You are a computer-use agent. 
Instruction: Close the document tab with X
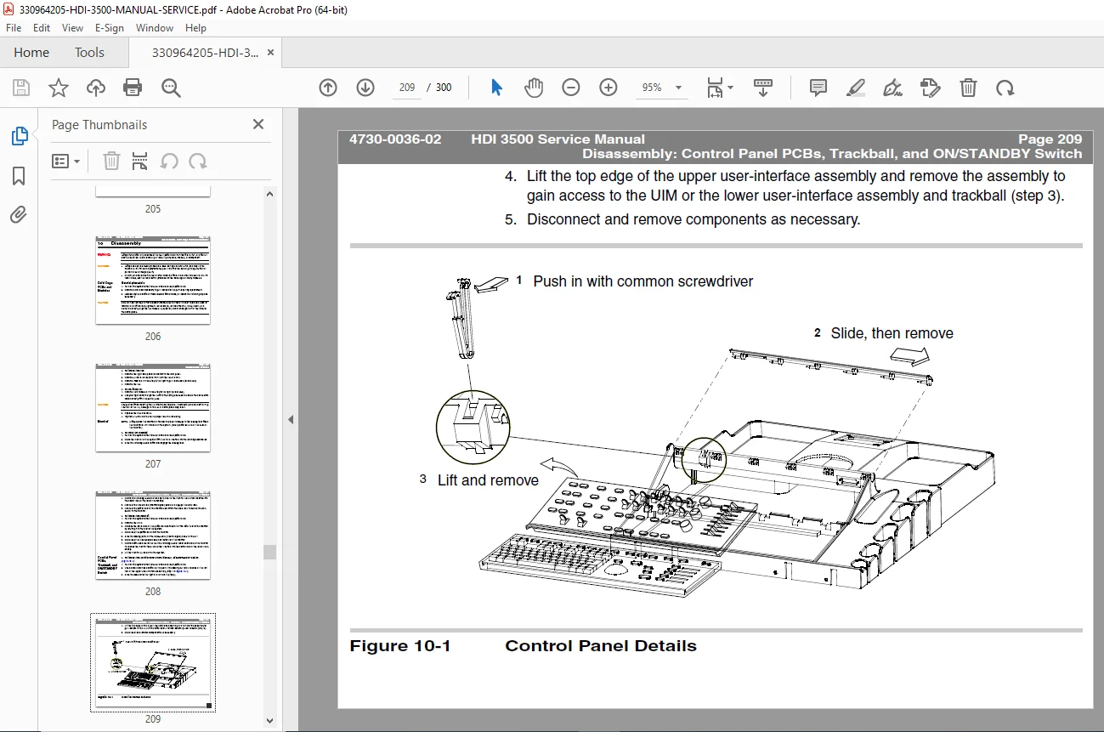(270, 52)
